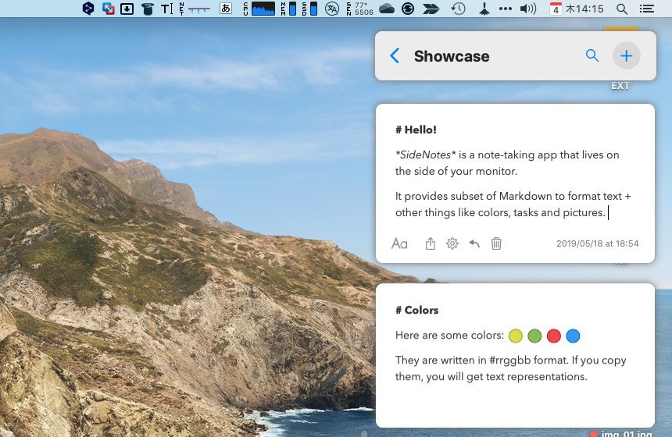Click the Colors note heading

[417, 310]
